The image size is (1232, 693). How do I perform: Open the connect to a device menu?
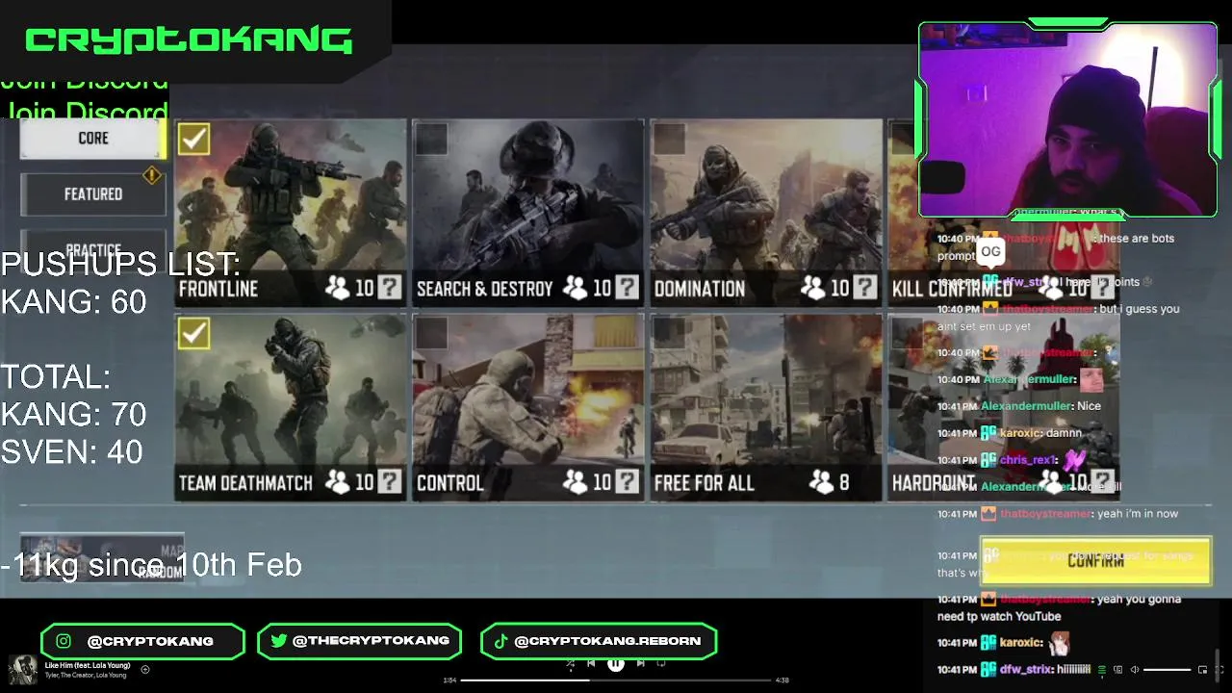point(1118,670)
